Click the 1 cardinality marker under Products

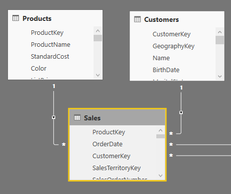click(x=54, y=86)
